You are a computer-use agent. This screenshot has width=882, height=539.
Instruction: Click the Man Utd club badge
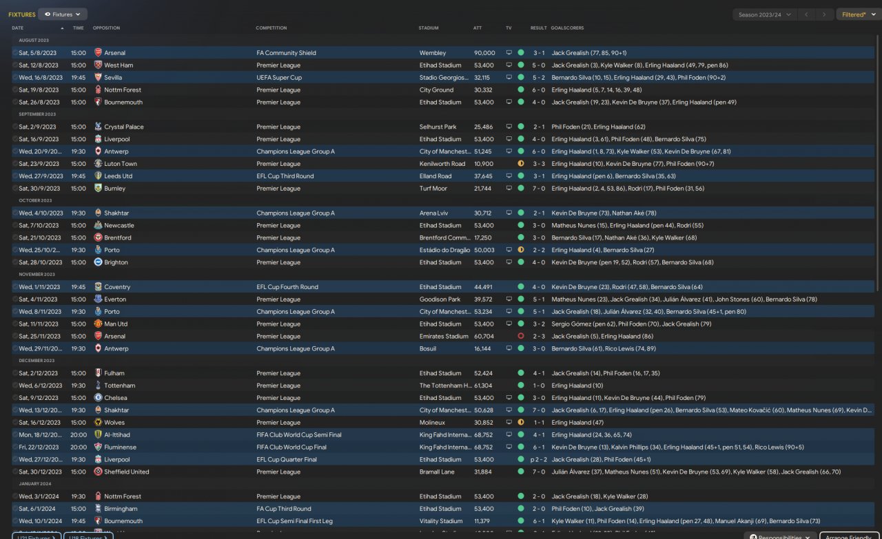(99, 324)
